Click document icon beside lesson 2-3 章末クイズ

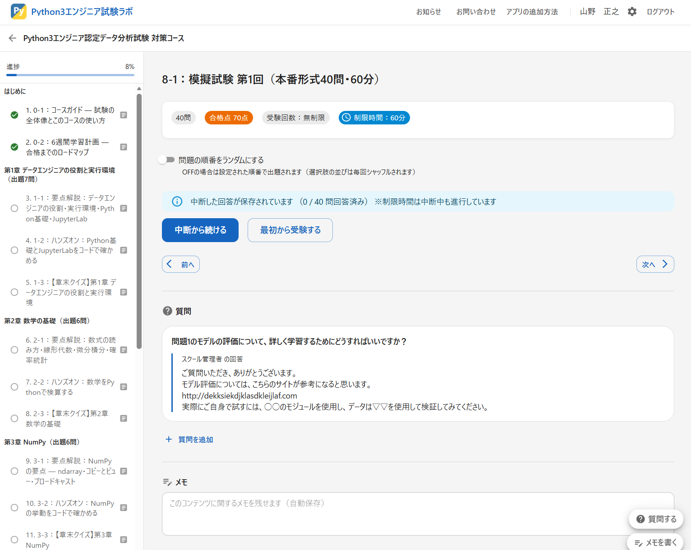(124, 418)
